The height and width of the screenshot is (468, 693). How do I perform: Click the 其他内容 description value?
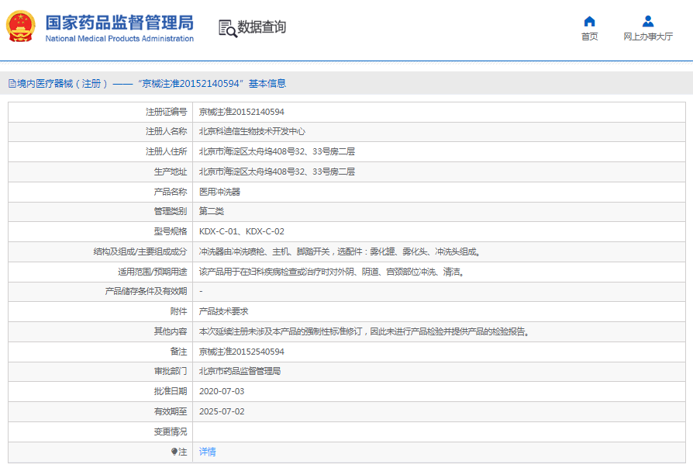[364, 331]
